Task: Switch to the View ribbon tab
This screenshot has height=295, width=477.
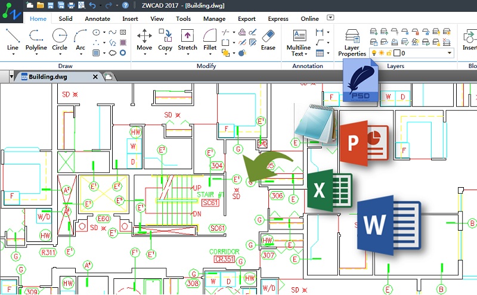Action: point(157,18)
